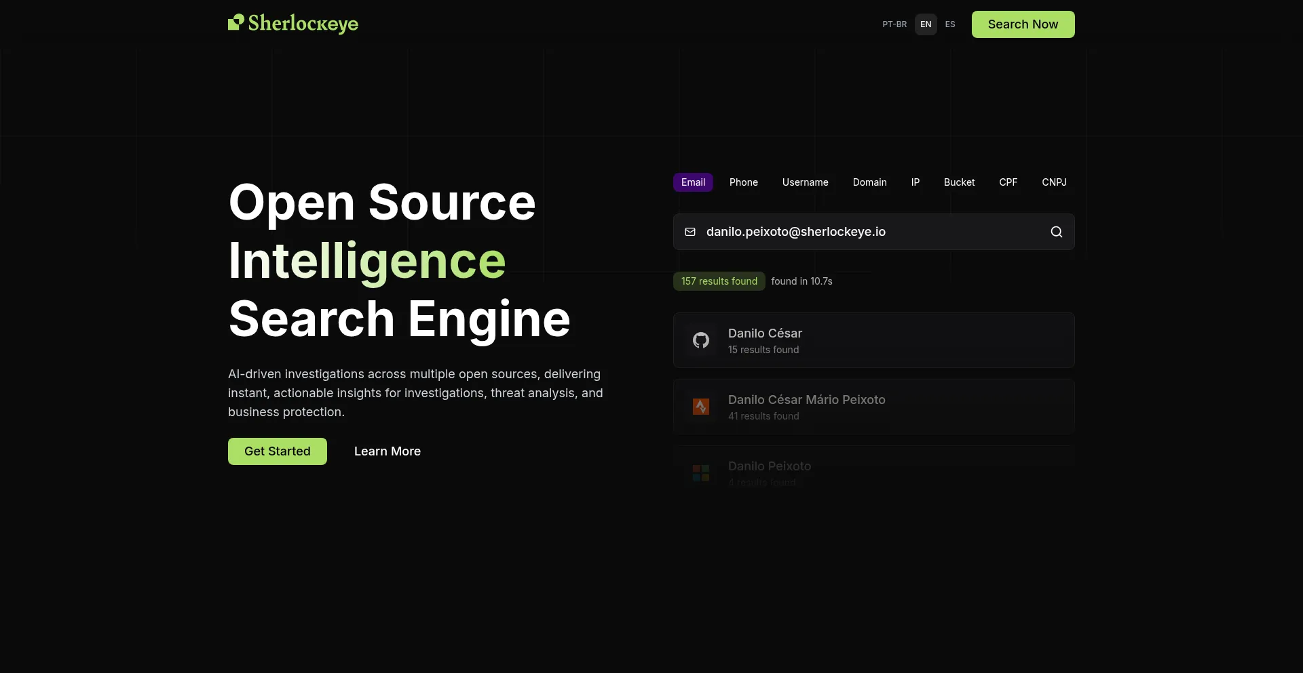Select the CPF tab
This screenshot has width=1303, height=673.
coord(1008,182)
